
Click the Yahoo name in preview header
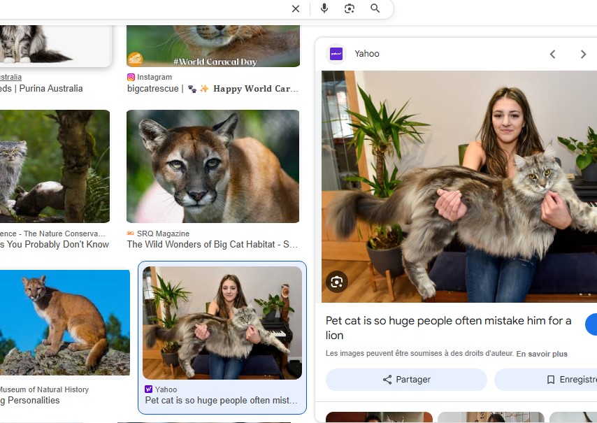pyautogui.click(x=366, y=54)
